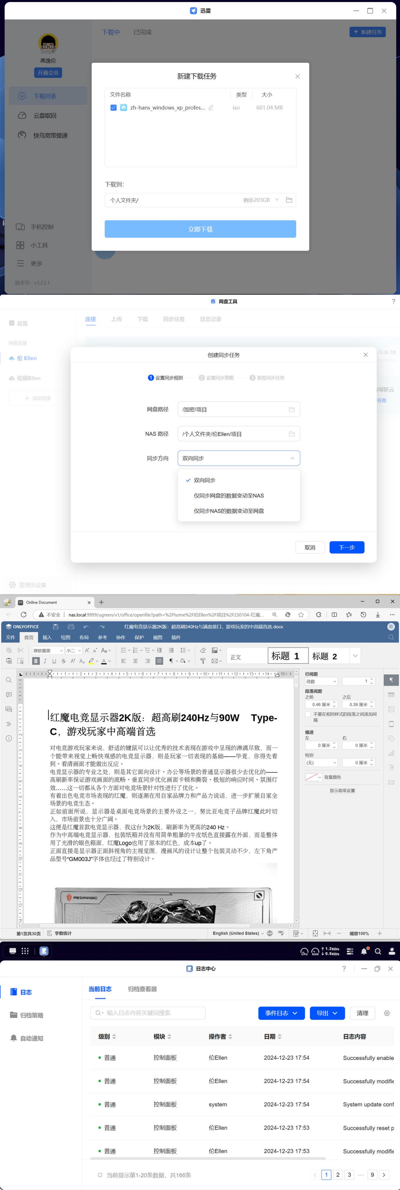Apply strikethrough in ONLYOFFICE toolbar
This screenshot has width=400, height=1190.
click(x=63, y=661)
